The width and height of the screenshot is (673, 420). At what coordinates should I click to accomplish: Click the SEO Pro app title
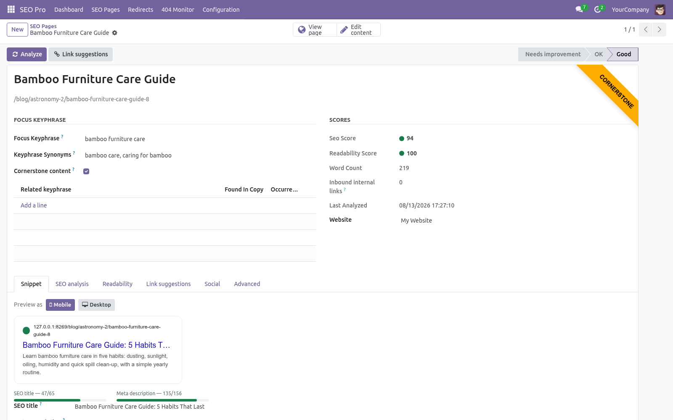33,9
